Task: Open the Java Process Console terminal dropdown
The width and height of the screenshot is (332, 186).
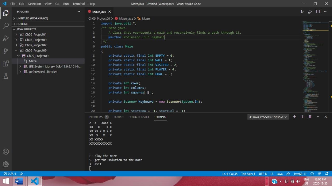Action: [x=268, y=117]
